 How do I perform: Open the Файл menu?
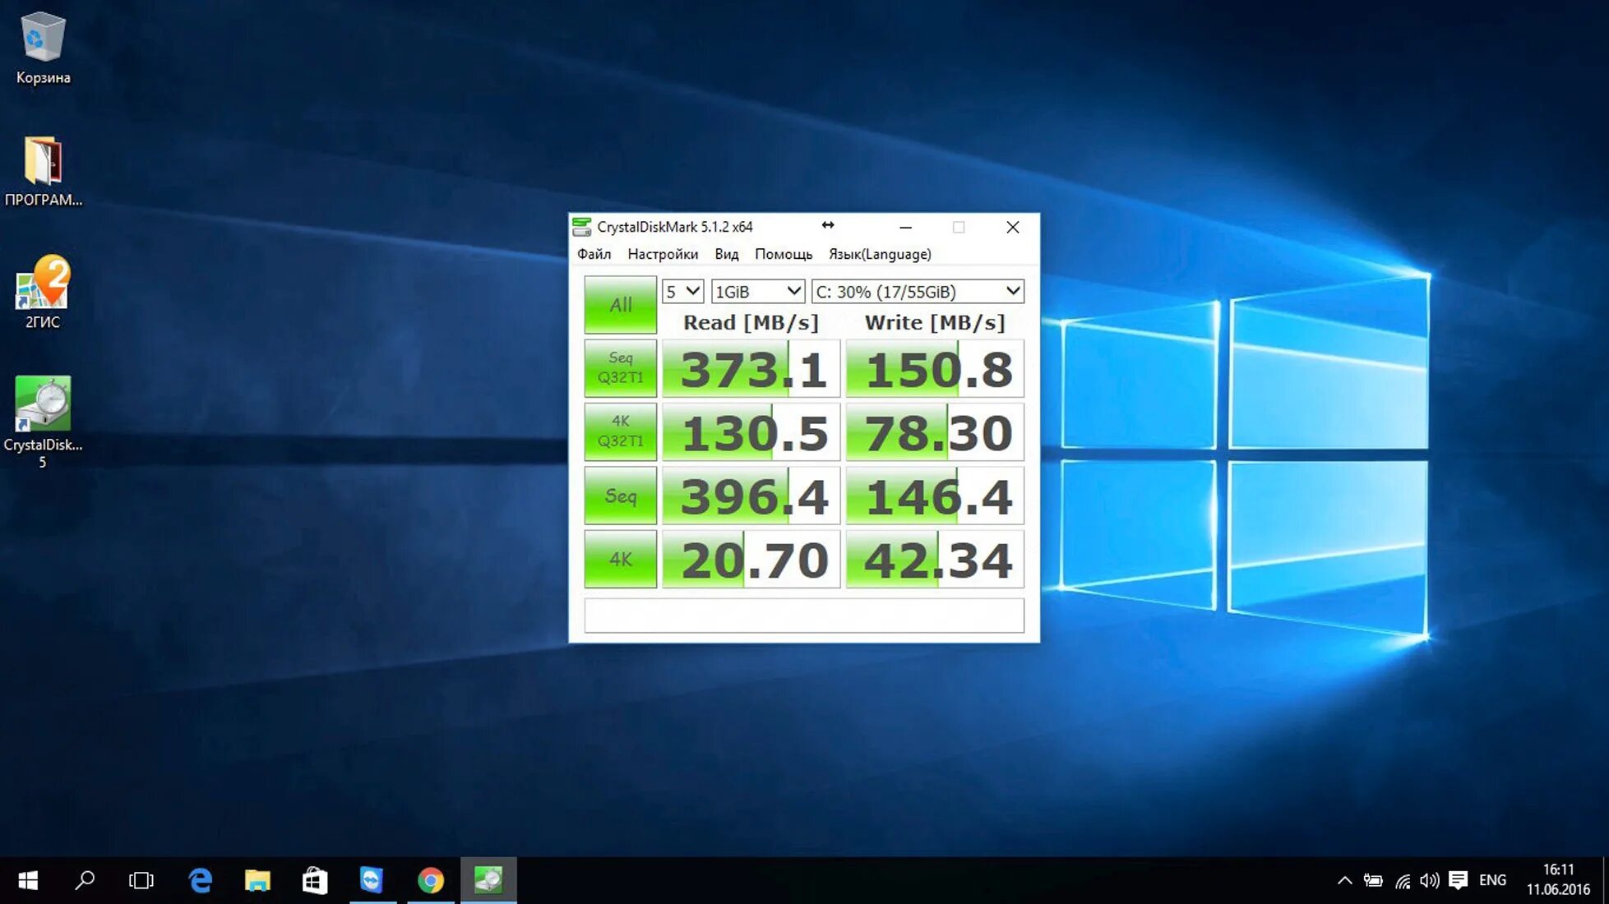[594, 254]
